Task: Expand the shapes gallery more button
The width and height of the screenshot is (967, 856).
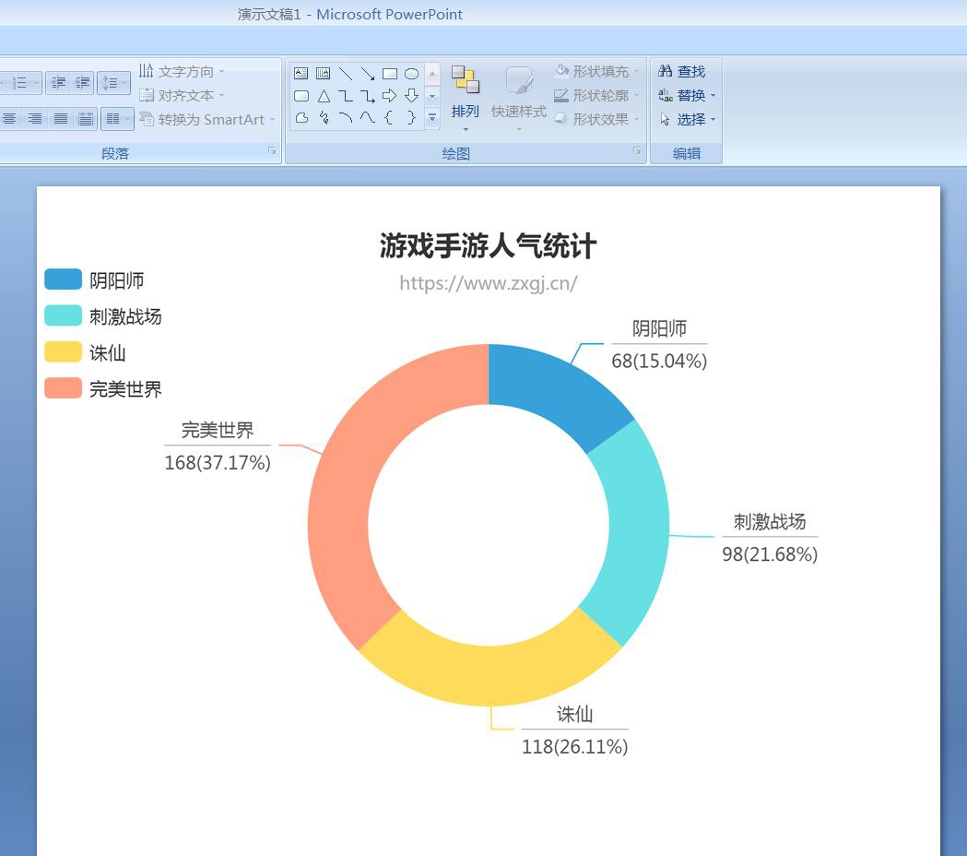Action: pyautogui.click(x=431, y=118)
